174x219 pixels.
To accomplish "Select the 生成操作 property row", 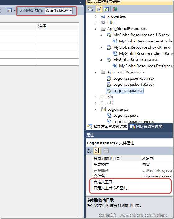I will pyautogui.click(x=101, y=164).
